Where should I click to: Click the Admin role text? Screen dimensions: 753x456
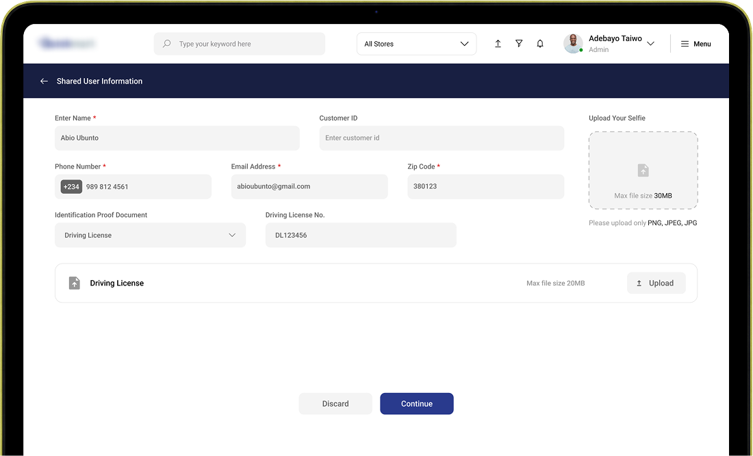click(x=598, y=49)
